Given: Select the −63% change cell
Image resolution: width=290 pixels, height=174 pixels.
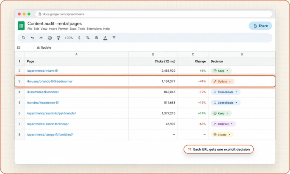Looking at the screenshot, I should (x=193, y=124).
